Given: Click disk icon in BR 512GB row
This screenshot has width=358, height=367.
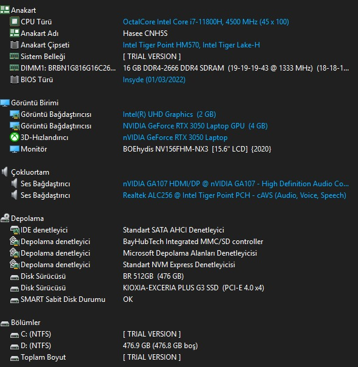Looking at the screenshot, I should click(x=15, y=277).
